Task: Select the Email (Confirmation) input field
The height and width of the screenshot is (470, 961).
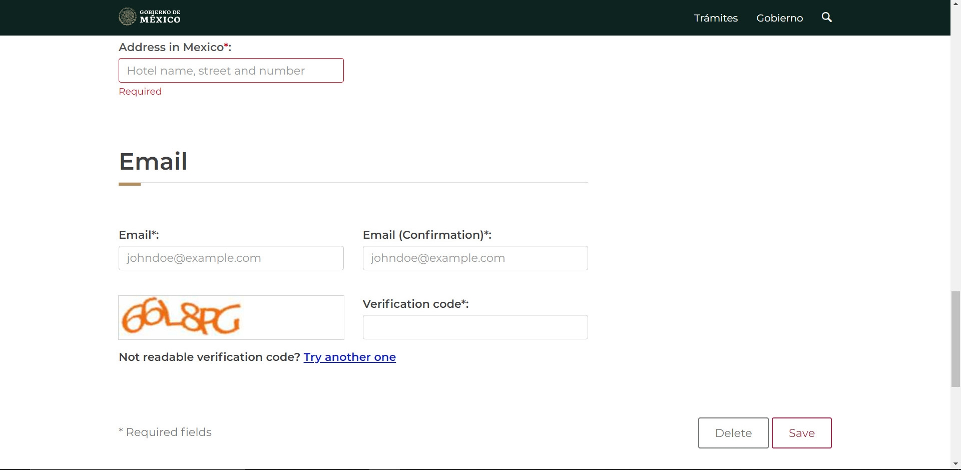Action: tap(475, 258)
